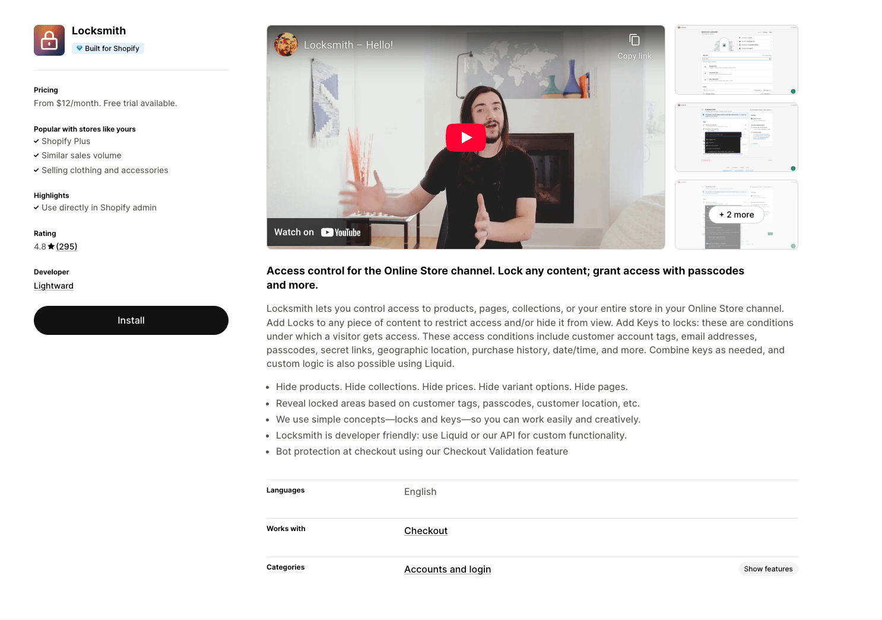Click the 'Reveal locked areas' bullet
The image size is (882, 620).
click(458, 404)
